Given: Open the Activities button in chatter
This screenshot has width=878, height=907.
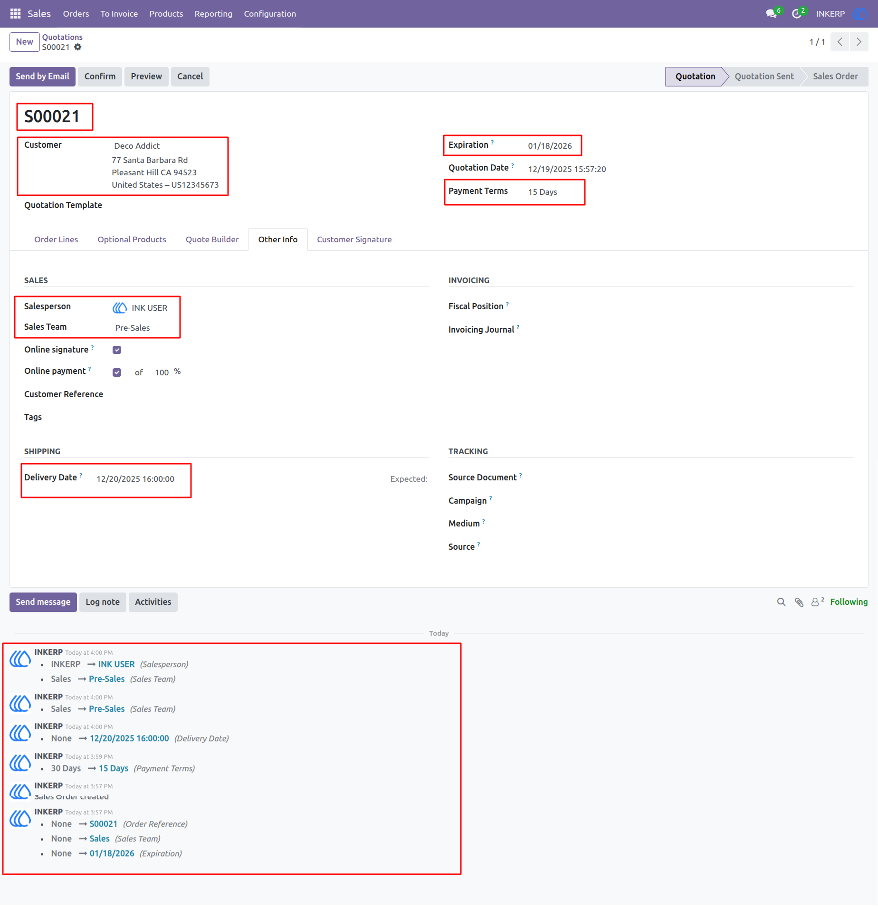Looking at the screenshot, I should pos(153,602).
